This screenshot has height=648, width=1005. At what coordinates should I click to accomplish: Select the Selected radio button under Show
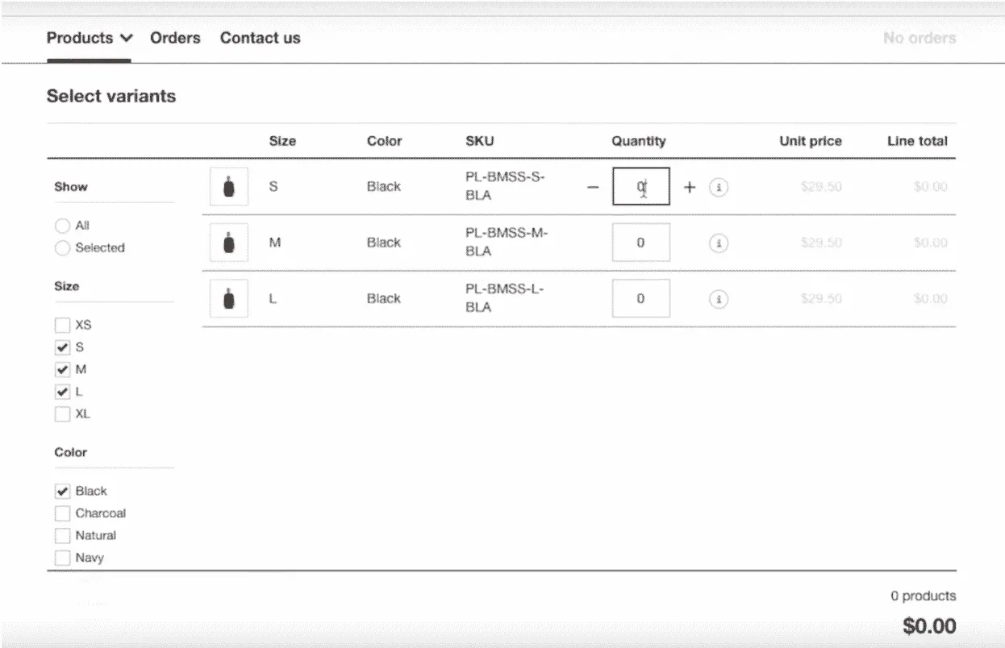[x=62, y=248]
